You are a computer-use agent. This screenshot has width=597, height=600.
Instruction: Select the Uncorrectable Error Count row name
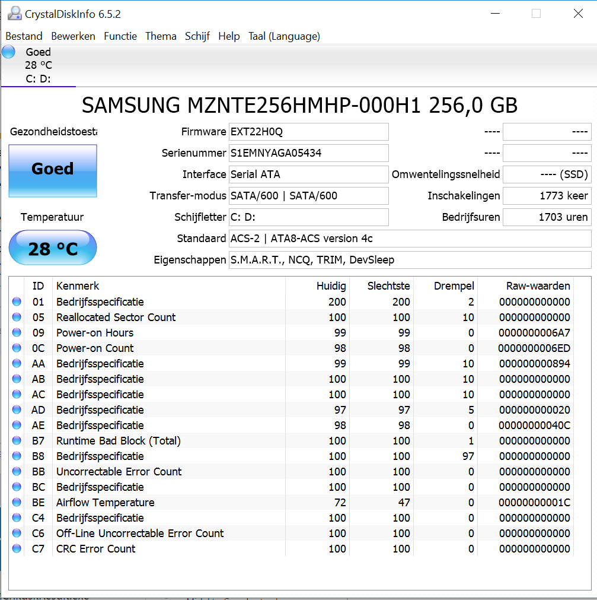point(119,471)
